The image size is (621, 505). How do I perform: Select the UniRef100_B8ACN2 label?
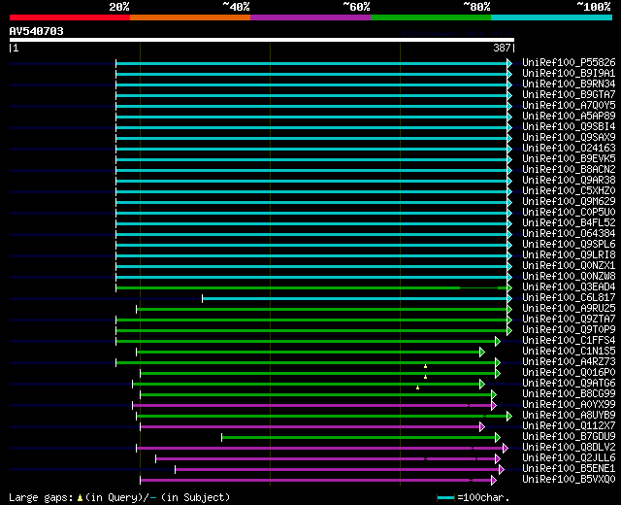569,170
